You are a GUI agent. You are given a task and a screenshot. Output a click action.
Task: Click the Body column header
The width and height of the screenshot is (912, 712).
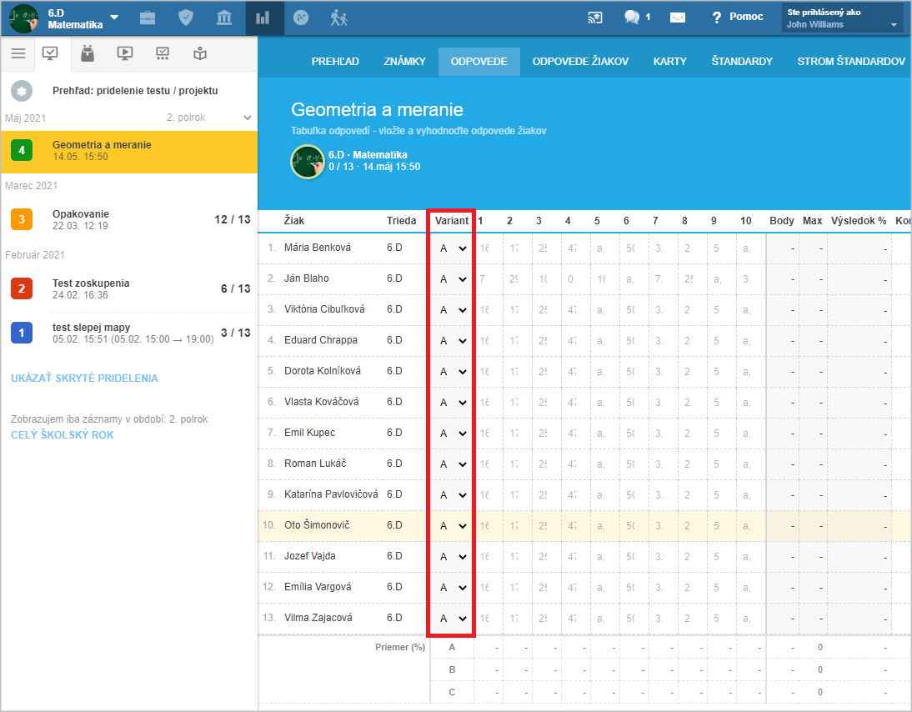[x=782, y=220]
